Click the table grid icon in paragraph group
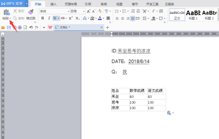The image size is (219, 139). (161, 11)
